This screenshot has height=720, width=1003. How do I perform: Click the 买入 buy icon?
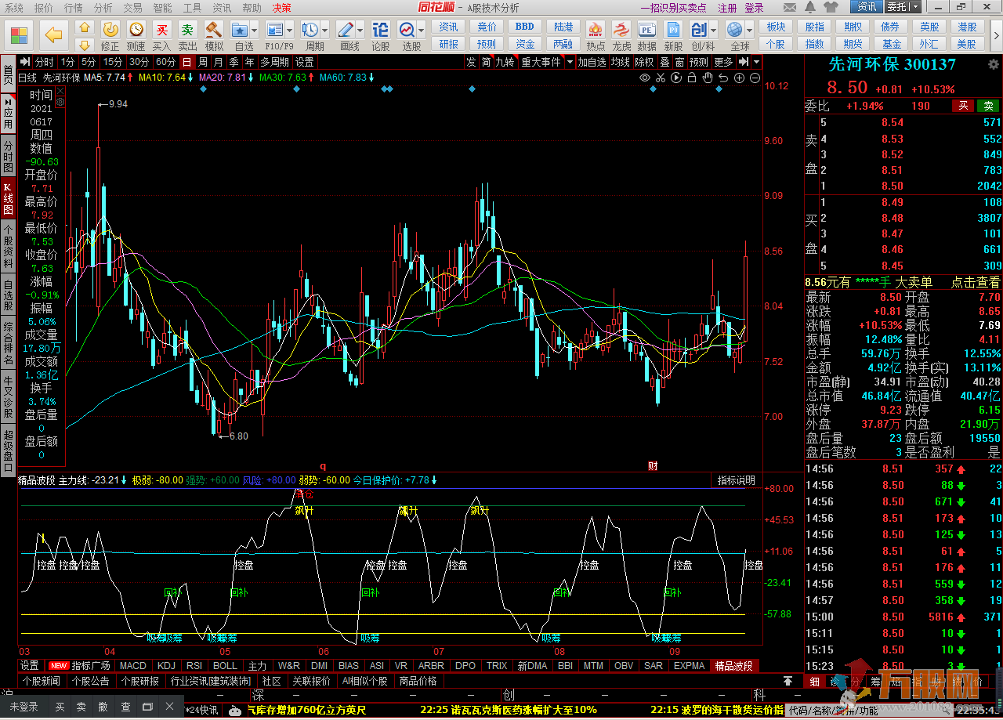(x=161, y=30)
